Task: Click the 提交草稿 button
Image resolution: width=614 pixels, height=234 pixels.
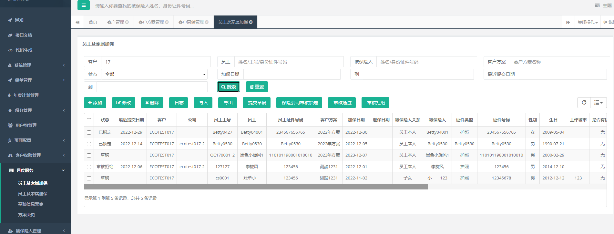Action: tap(257, 103)
